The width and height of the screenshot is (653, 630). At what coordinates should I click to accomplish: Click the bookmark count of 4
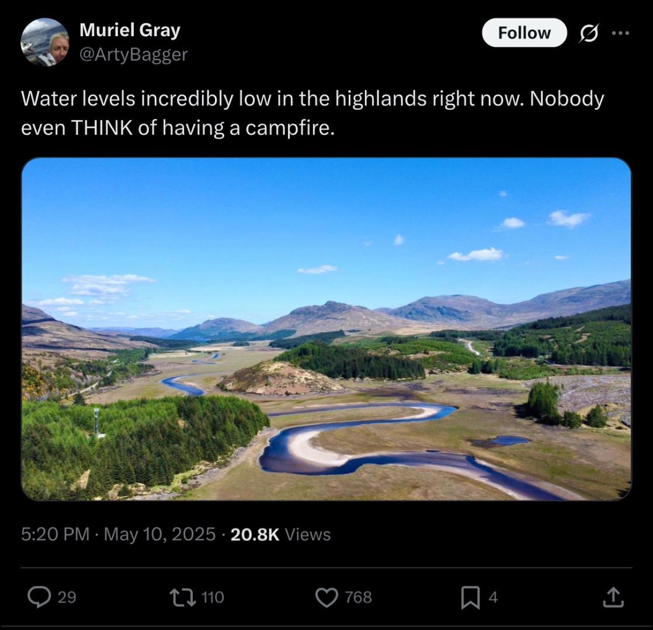pos(493,597)
